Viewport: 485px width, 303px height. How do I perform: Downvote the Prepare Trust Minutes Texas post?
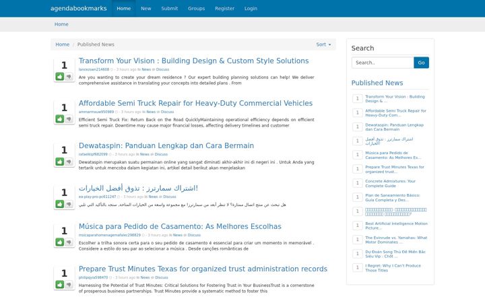[69, 284]
